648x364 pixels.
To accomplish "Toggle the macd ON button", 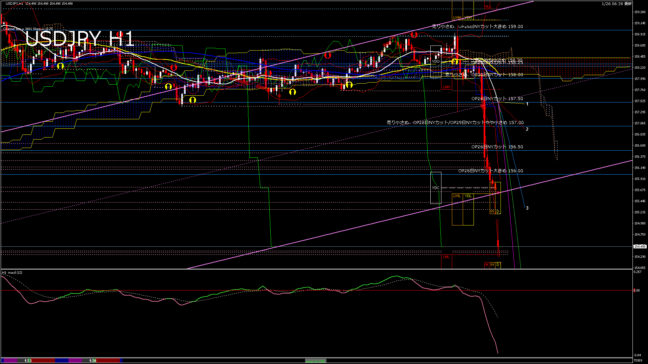I will click(316, 361).
